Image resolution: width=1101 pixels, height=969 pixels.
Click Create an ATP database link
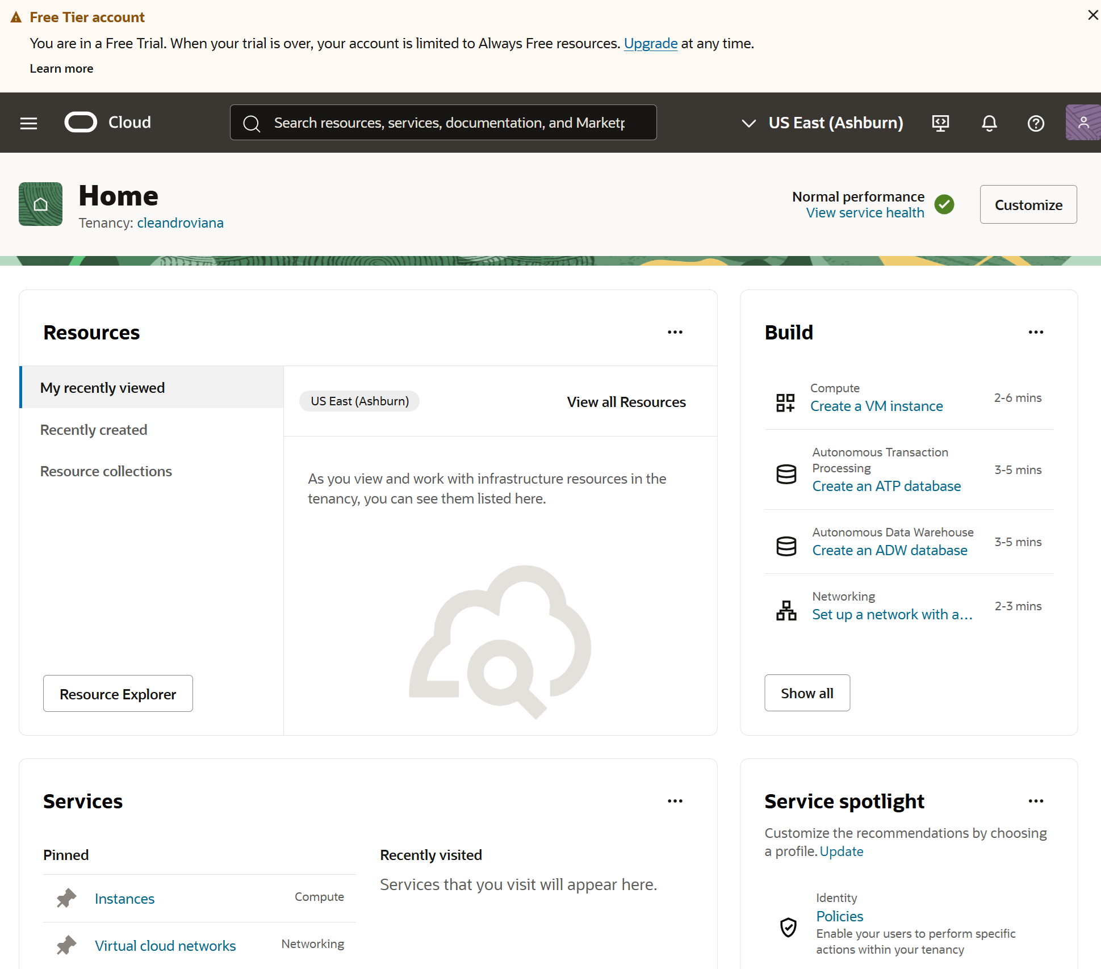pos(886,486)
